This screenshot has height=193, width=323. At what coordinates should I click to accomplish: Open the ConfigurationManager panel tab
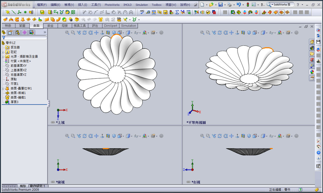(x=17, y=32)
